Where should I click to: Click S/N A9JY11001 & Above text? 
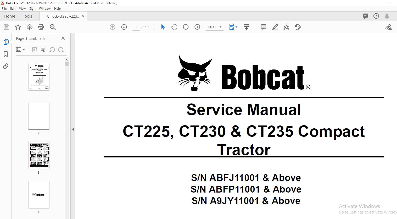click(x=246, y=201)
